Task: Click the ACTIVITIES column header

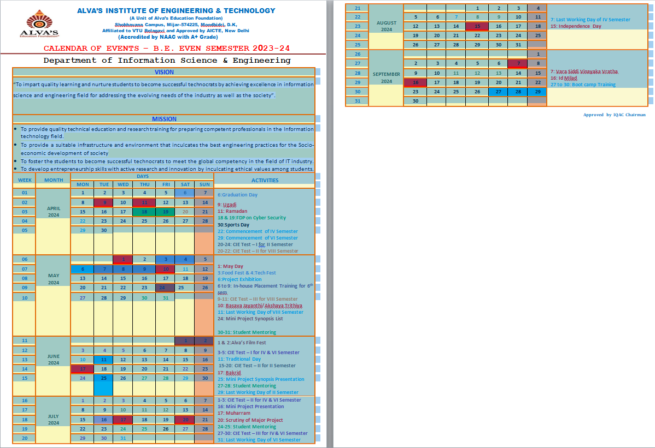Action: point(265,181)
